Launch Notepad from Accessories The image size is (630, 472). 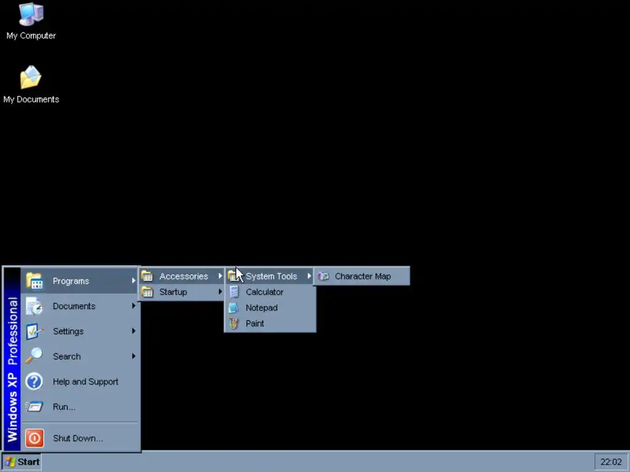click(x=269, y=308)
